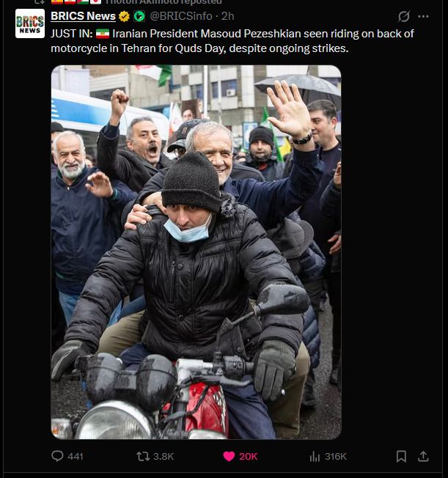448x478 pixels.
Task: Click the gold verified badge
Action: point(124,16)
